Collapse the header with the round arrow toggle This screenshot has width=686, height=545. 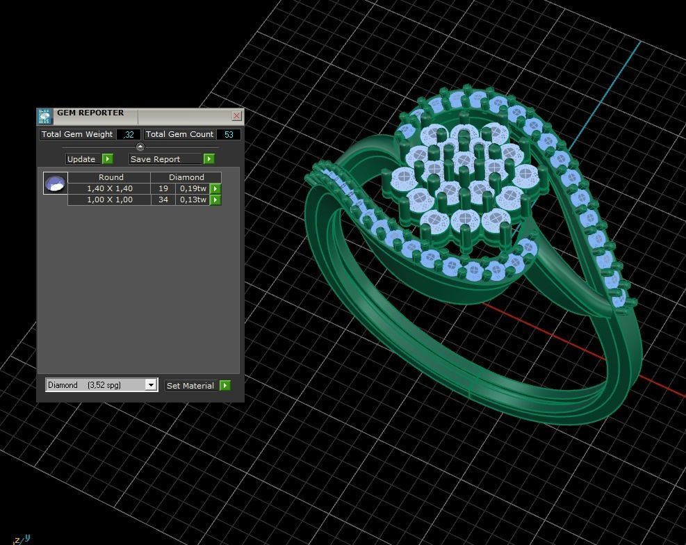tap(140, 147)
